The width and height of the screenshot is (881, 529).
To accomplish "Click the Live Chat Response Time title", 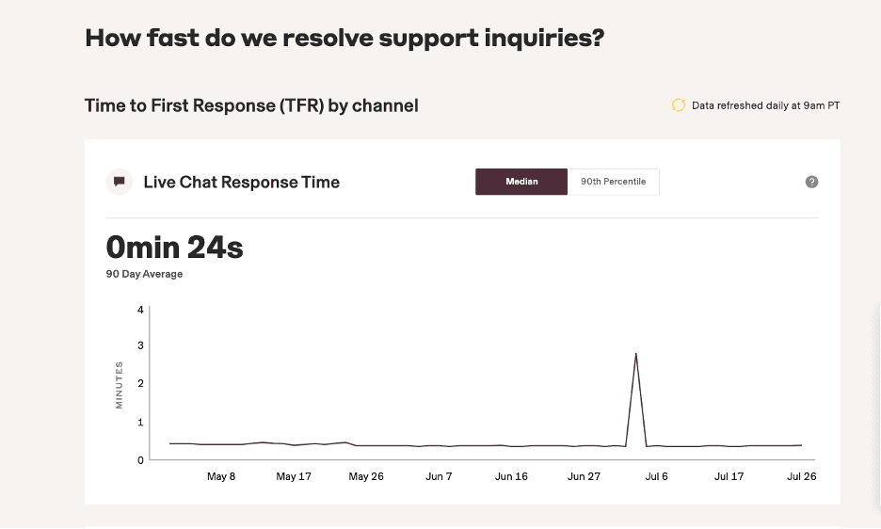I will pos(241,182).
